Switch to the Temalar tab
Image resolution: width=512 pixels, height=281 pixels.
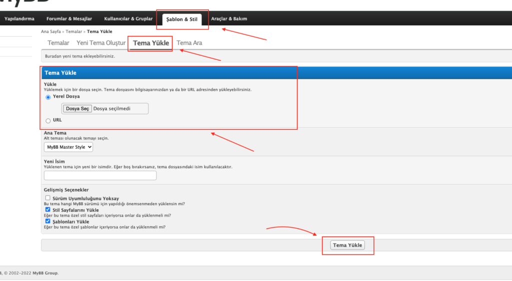(58, 43)
